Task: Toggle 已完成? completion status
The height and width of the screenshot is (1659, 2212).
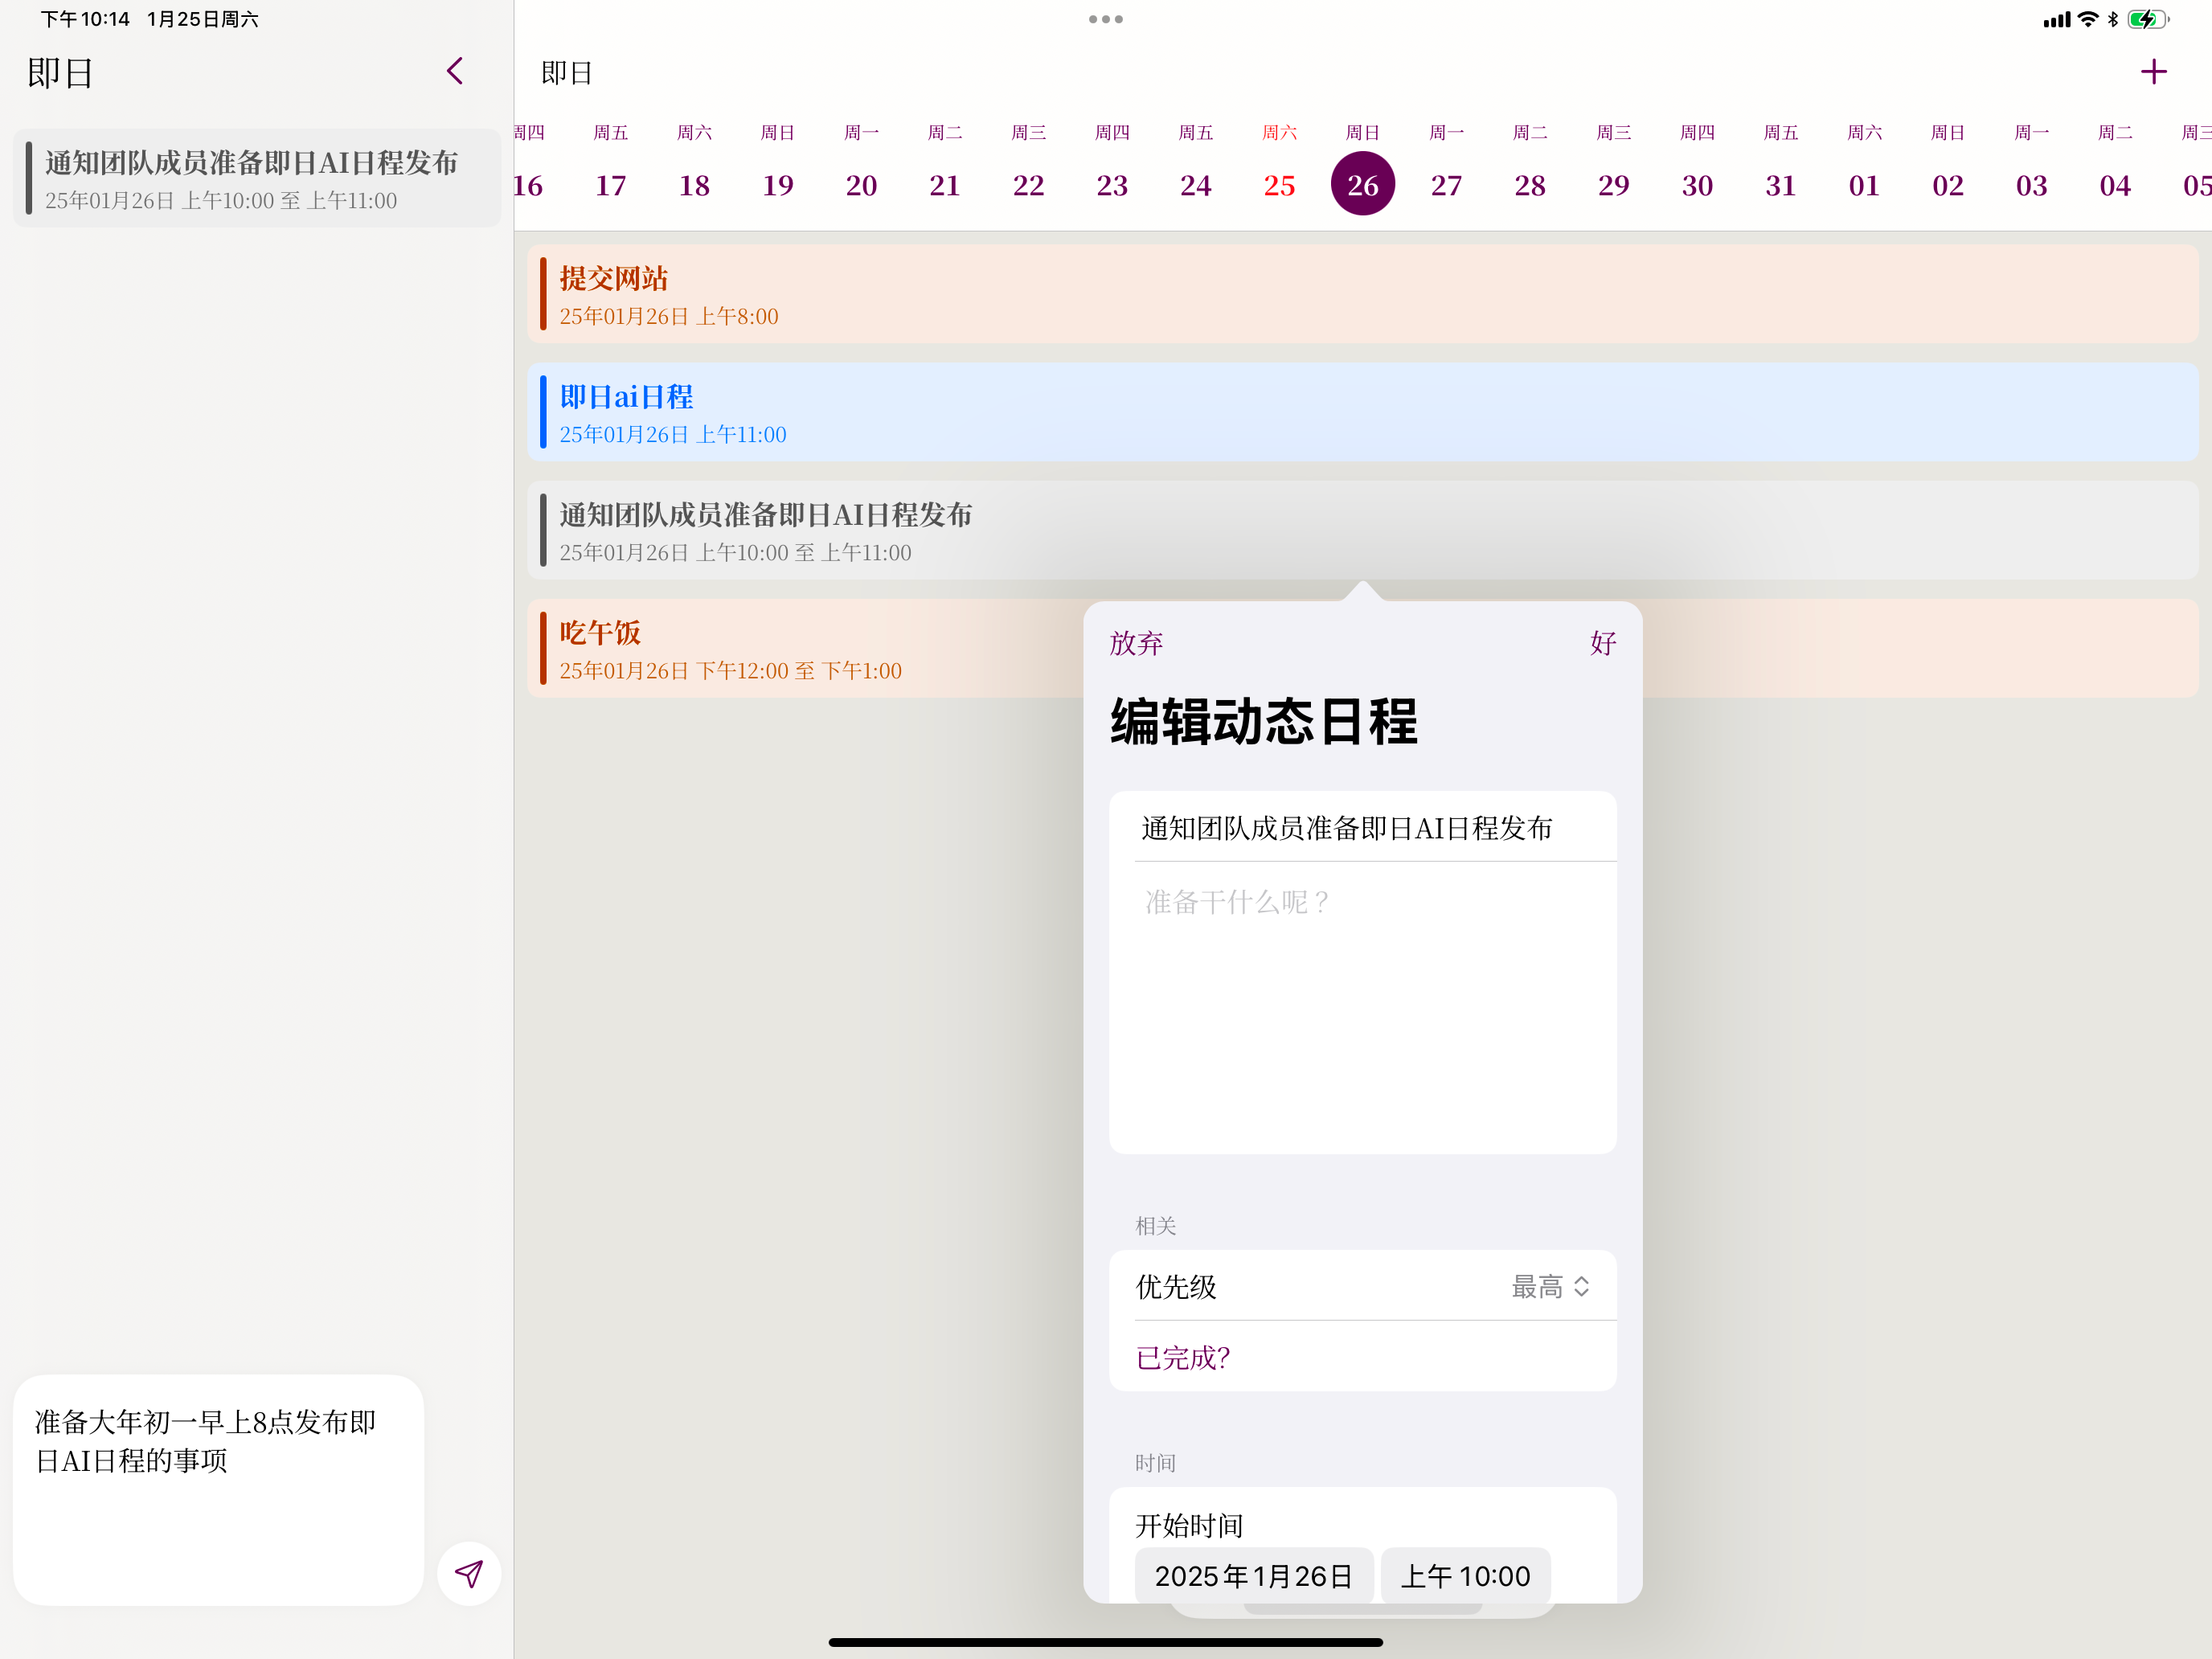Action: 1183,1357
